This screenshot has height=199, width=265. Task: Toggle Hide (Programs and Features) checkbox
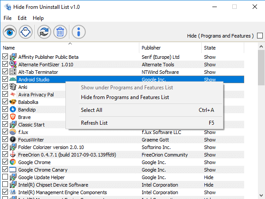pyautogui.click(x=260, y=36)
